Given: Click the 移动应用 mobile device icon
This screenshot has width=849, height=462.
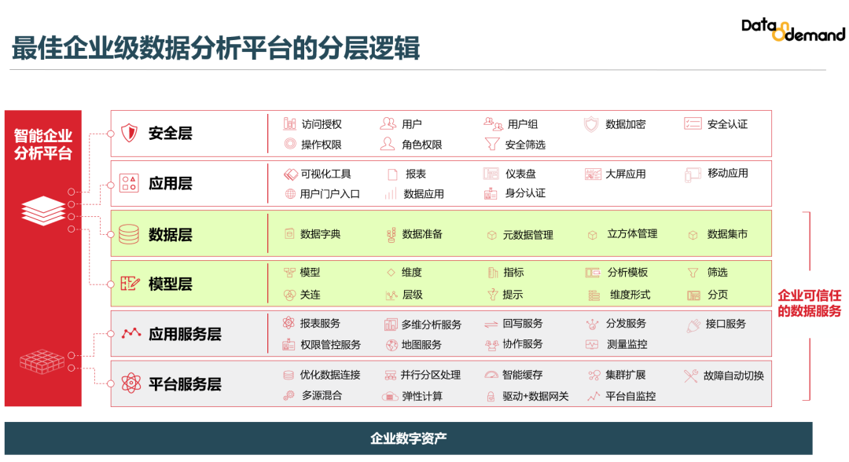Looking at the screenshot, I should pos(691,174).
